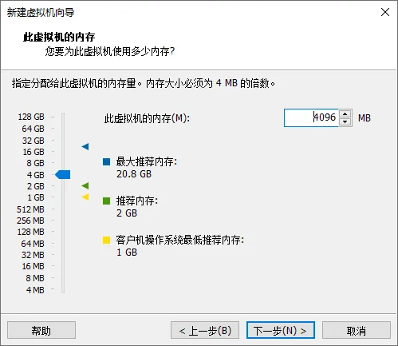Image resolution: width=398 pixels, height=346 pixels.
Task: Close the 新建虚拟机向导 dialog
Action: pos(385,12)
